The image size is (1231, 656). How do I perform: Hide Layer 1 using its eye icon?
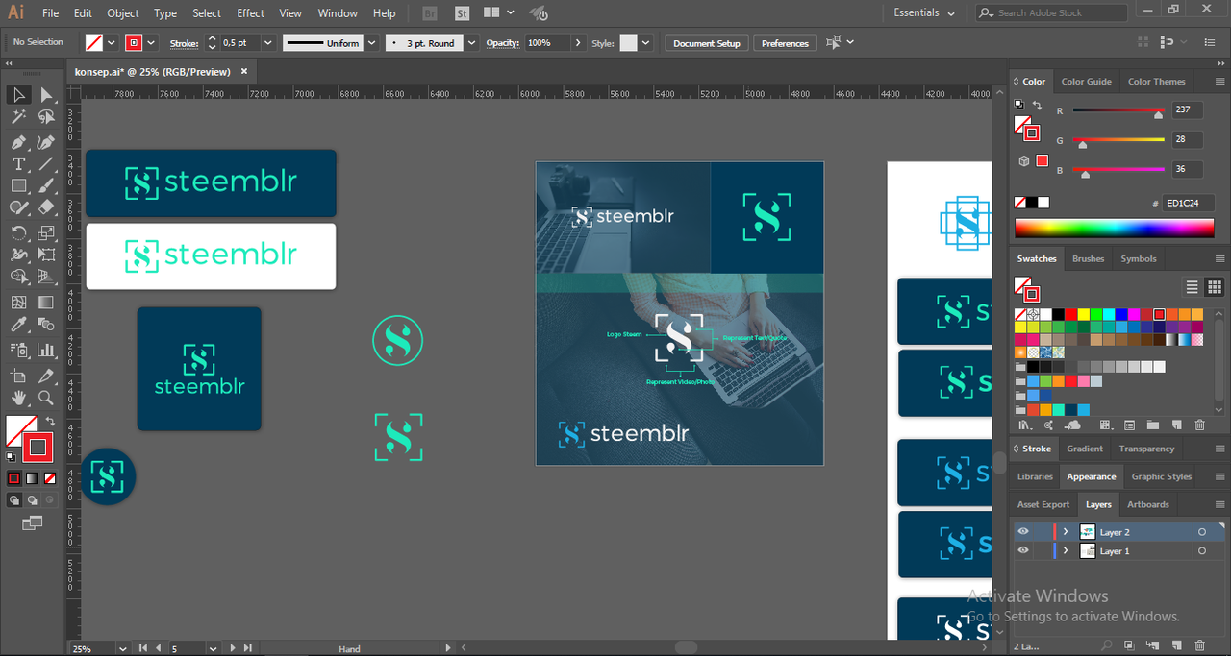click(1023, 551)
